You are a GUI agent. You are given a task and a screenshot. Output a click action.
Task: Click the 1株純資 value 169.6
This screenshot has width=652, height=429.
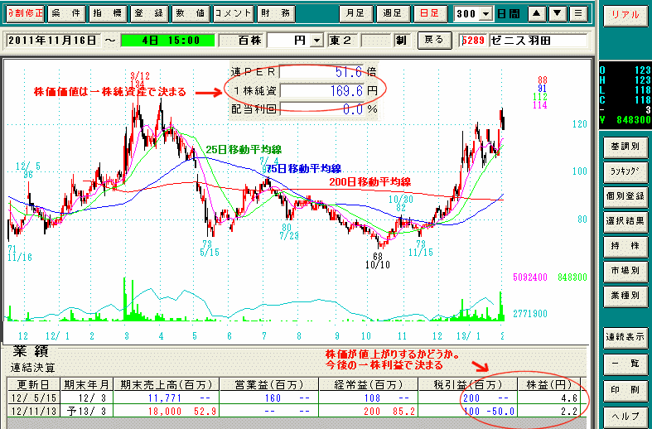point(321,90)
